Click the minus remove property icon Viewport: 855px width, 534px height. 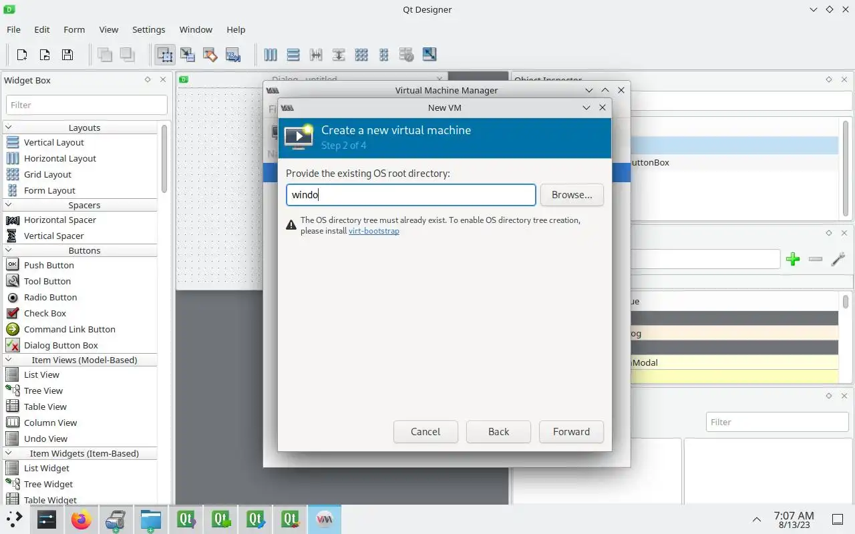(815, 259)
